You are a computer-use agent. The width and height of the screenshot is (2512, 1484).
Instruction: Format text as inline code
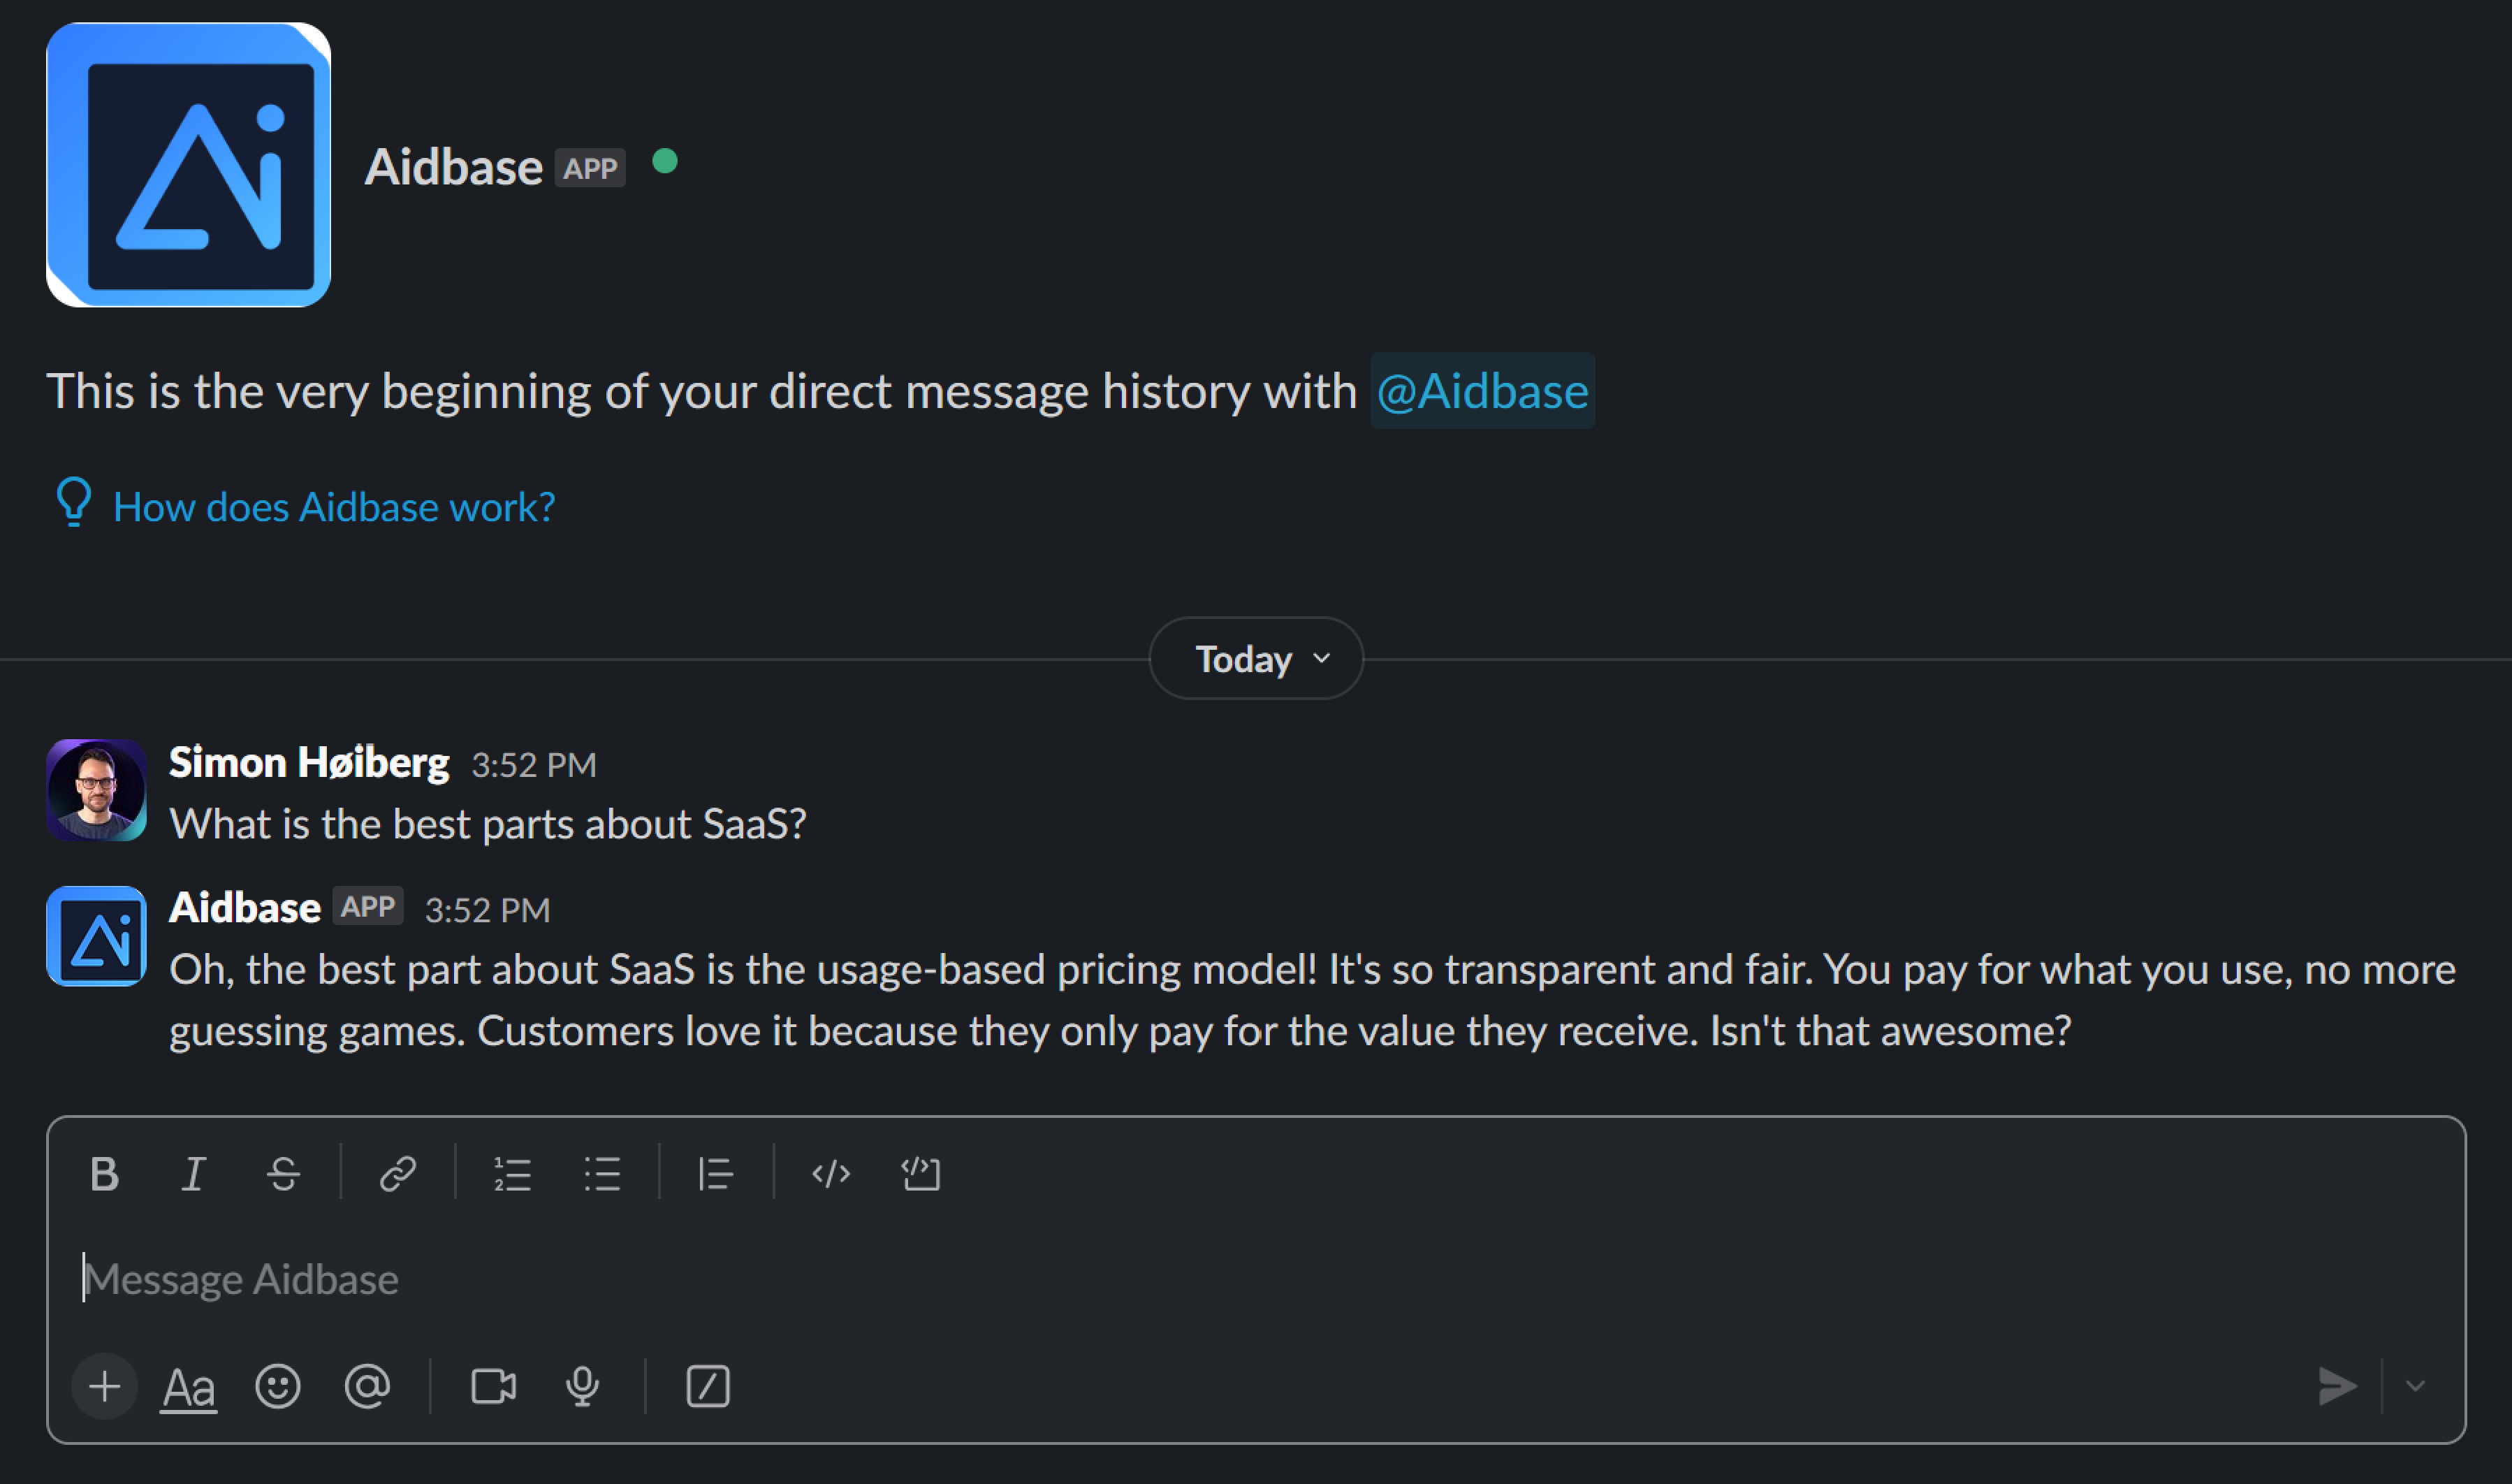click(x=830, y=1174)
